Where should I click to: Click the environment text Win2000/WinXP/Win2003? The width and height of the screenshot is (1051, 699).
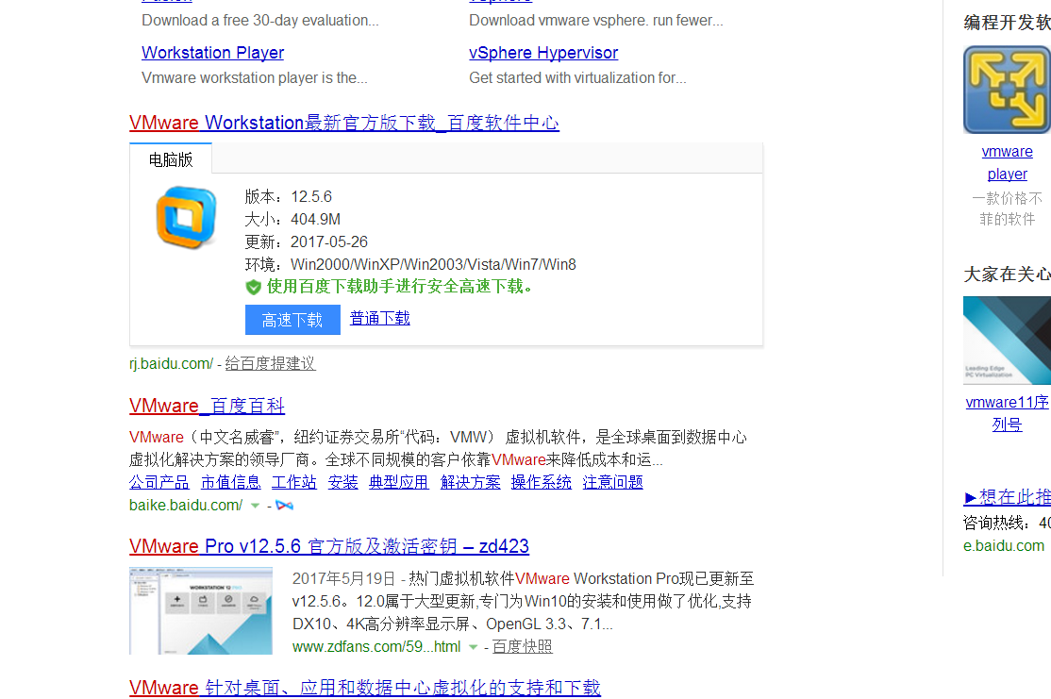pyautogui.click(x=433, y=264)
